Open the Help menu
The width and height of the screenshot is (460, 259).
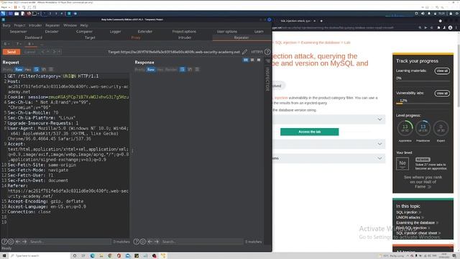(x=84, y=26)
